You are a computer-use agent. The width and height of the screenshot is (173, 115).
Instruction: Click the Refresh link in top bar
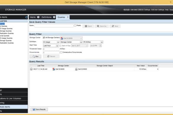click(127, 10)
